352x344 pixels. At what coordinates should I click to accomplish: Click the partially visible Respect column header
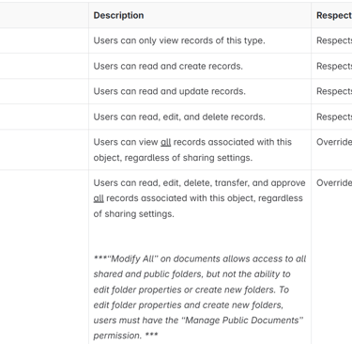click(x=334, y=15)
